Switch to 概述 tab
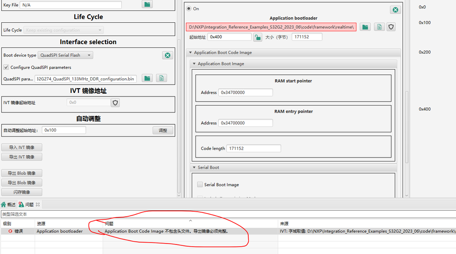 point(8,204)
